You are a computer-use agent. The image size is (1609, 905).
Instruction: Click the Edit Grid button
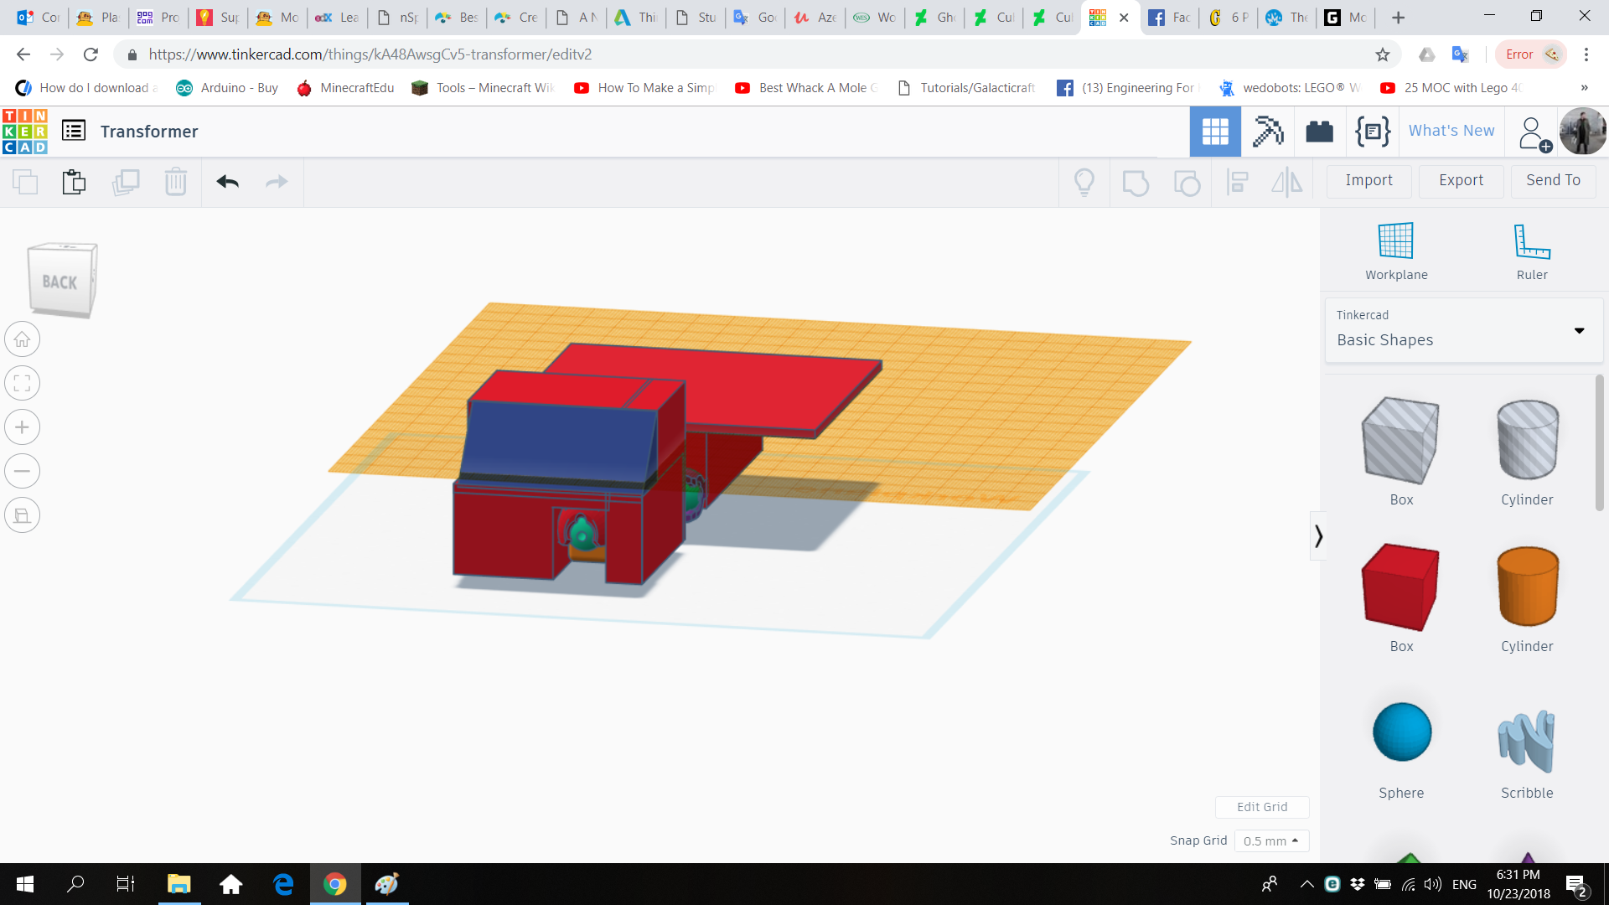[x=1261, y=807]
